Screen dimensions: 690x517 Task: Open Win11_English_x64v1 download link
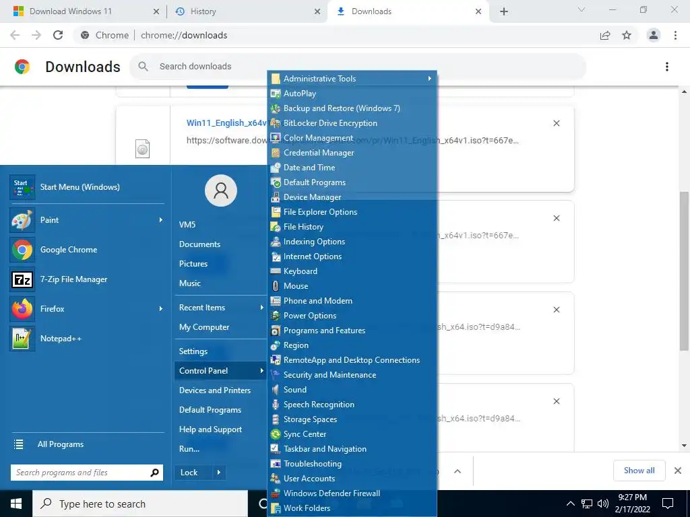[x=226, y=123]
